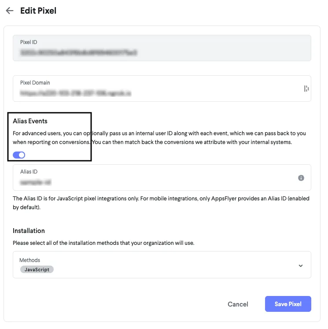Open the Methods selection box
The height and width of the screenshot is (329, 328).
coord(162,265)
